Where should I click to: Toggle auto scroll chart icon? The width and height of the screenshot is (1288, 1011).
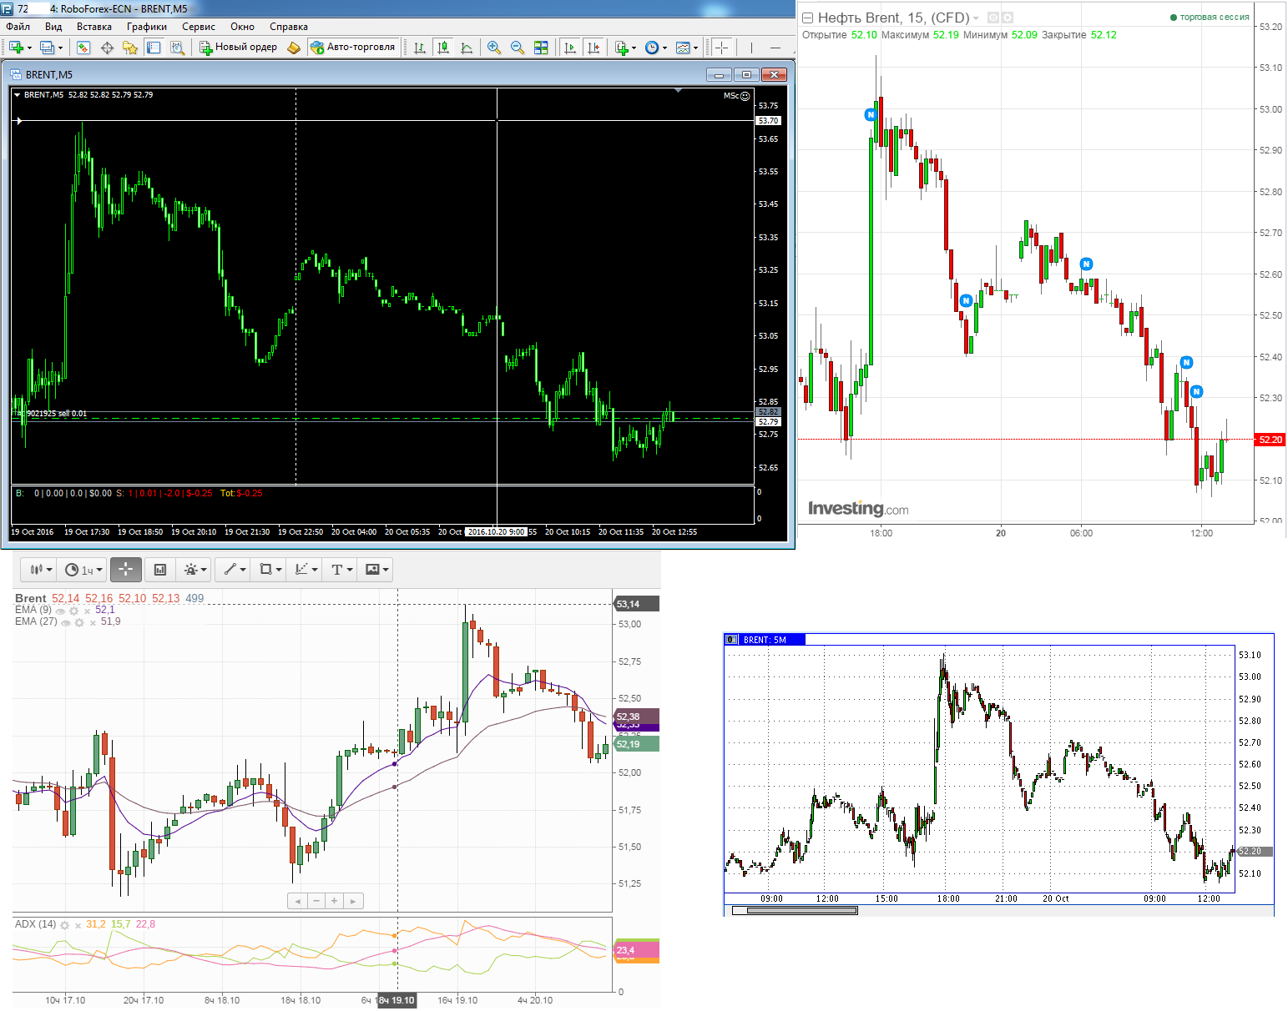click(570, 48)
